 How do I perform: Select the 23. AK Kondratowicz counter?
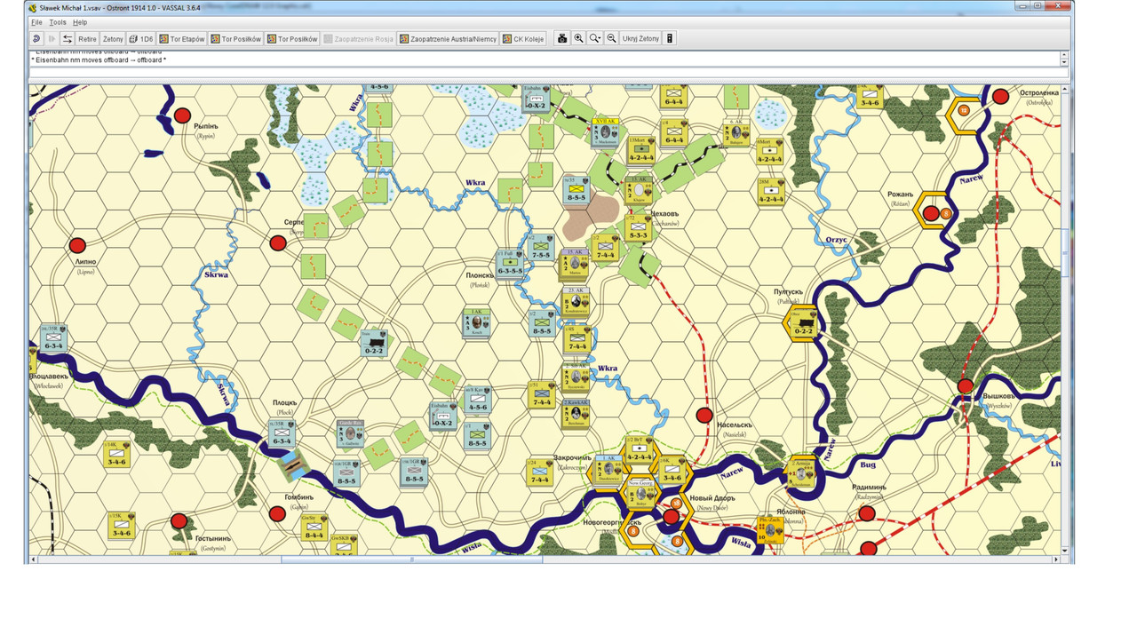click(575, 302)
